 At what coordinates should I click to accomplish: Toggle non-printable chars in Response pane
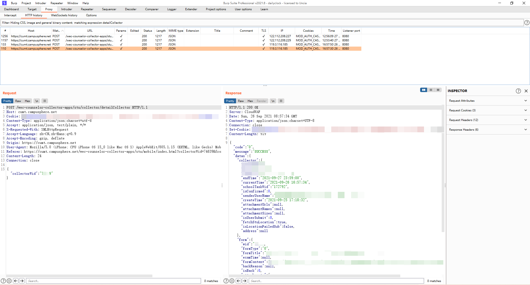coord(273,101)
